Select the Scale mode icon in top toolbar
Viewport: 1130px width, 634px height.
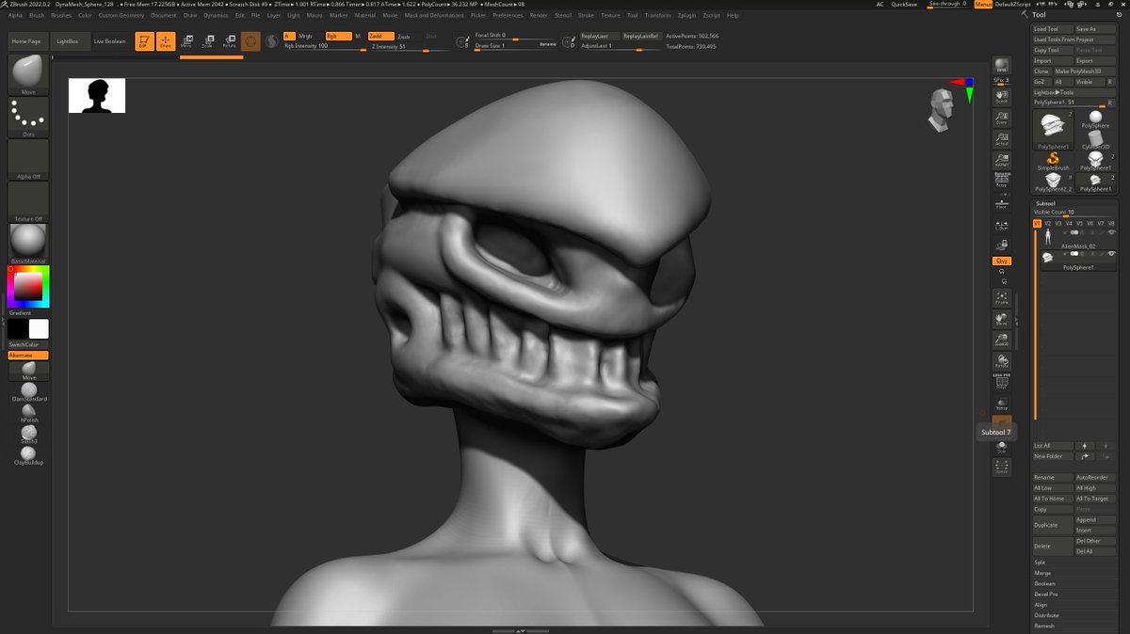pyautogui.click(x=210, y=41)
